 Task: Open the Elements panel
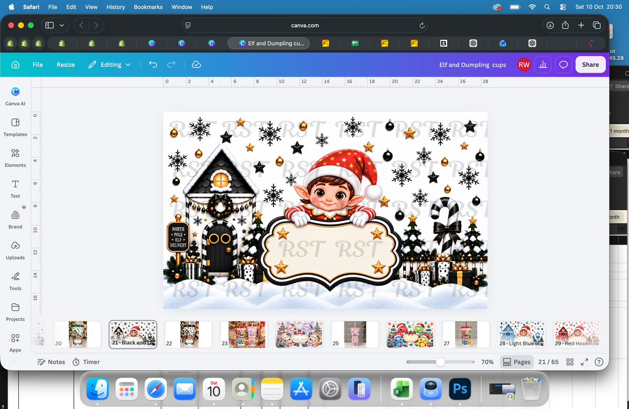15,158
